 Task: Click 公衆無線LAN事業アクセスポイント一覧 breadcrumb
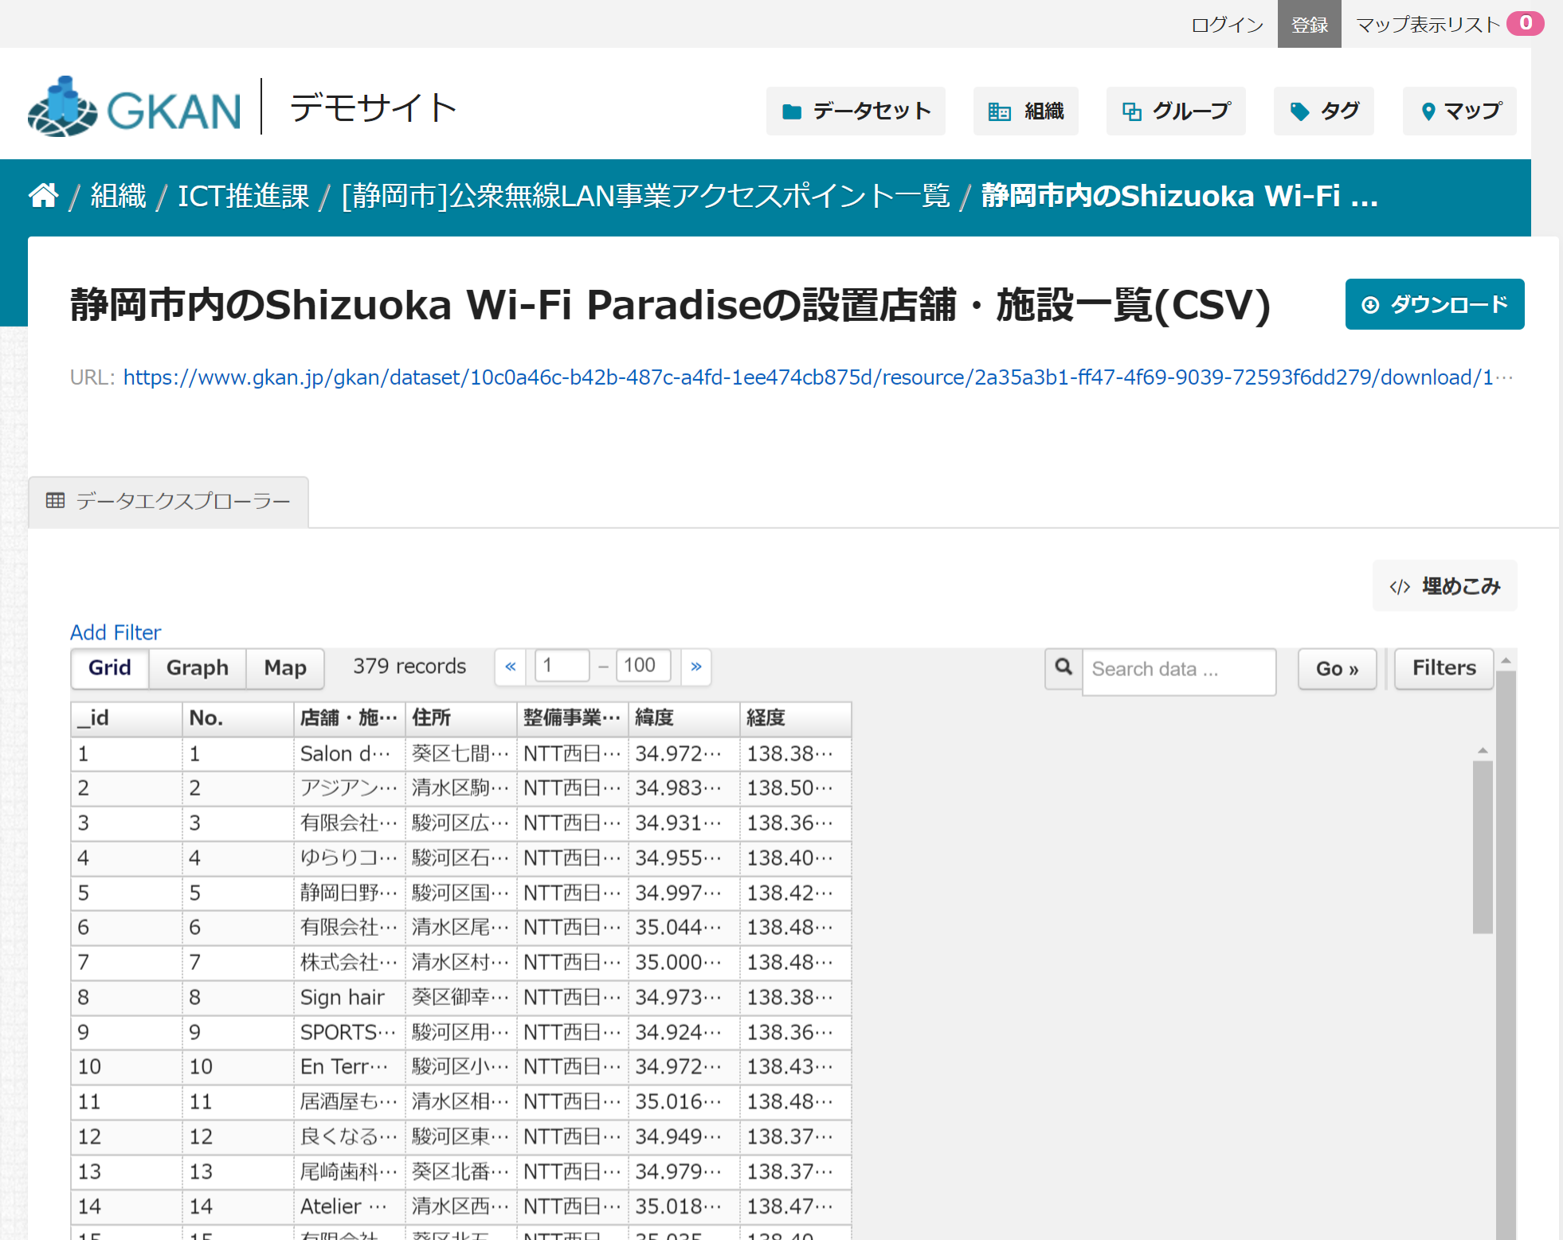pyautogui.click(x=645, y=196)
